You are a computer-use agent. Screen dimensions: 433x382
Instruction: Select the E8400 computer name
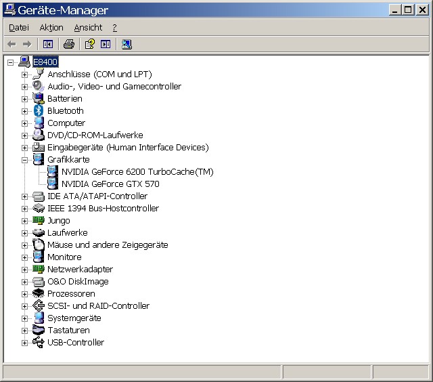[45, 62]
